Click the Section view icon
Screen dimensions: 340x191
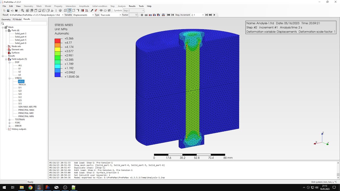click(x=82, y=10)
